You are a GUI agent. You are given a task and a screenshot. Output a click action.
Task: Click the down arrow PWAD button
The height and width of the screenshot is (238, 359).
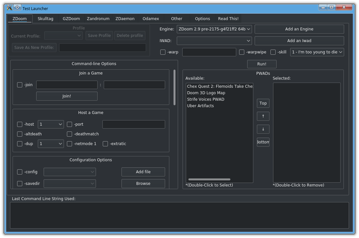(263, 129)
